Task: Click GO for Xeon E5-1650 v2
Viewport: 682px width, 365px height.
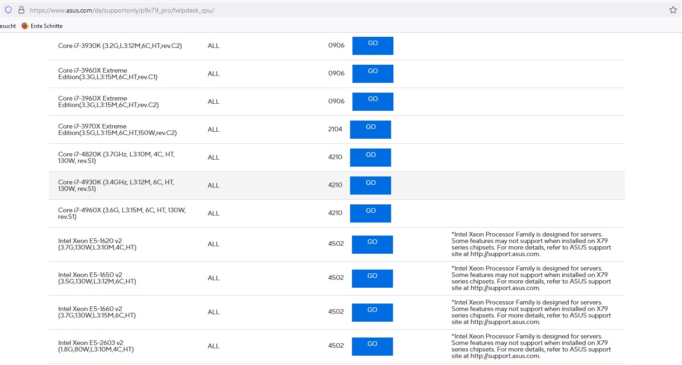Action: point(372,278)
